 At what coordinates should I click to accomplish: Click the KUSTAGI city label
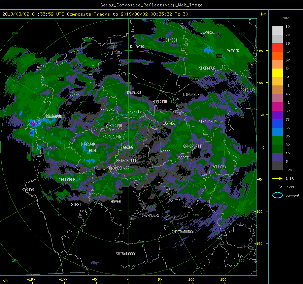pyautogui.click(x=169, y=123)
